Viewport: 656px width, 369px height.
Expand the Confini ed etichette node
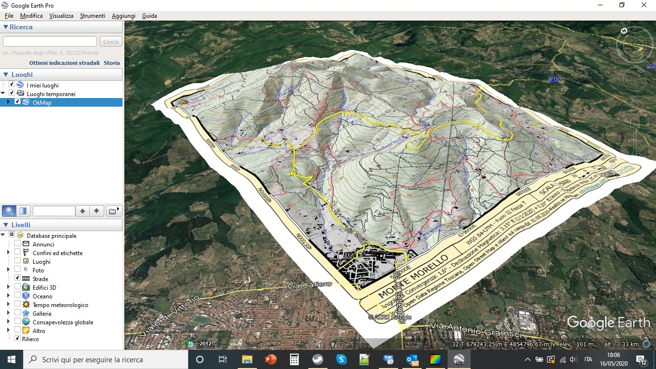coord(8,253)
